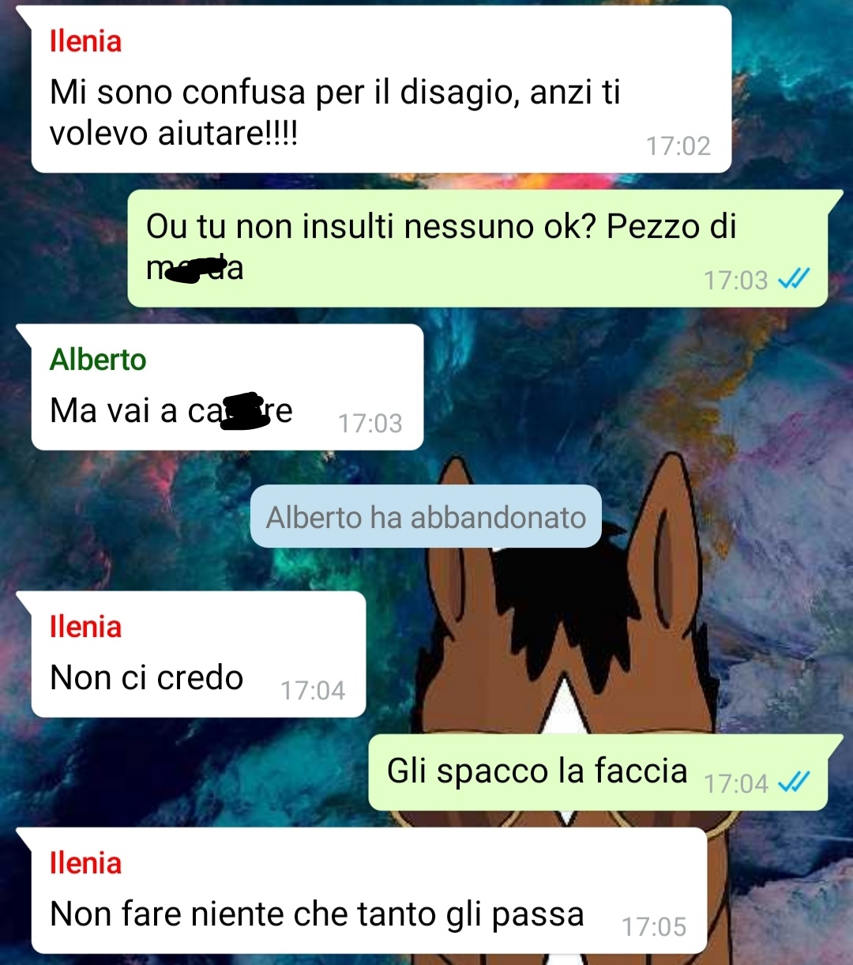Select the 'Ou tu non insulti nessuno ok?' bubble
Image resolution: width=853 pixels, height=965 pixels.
pos(478,248)
